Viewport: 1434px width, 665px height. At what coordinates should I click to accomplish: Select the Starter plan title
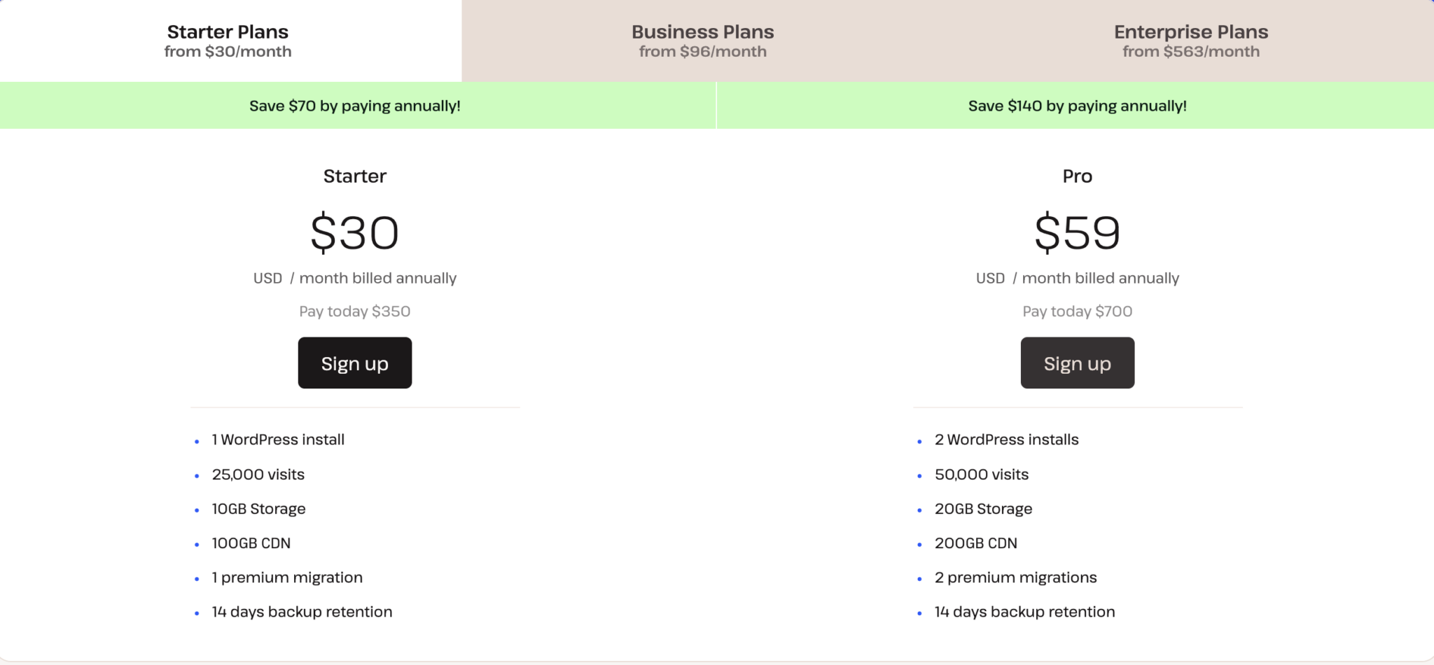[x=354, y=176]
